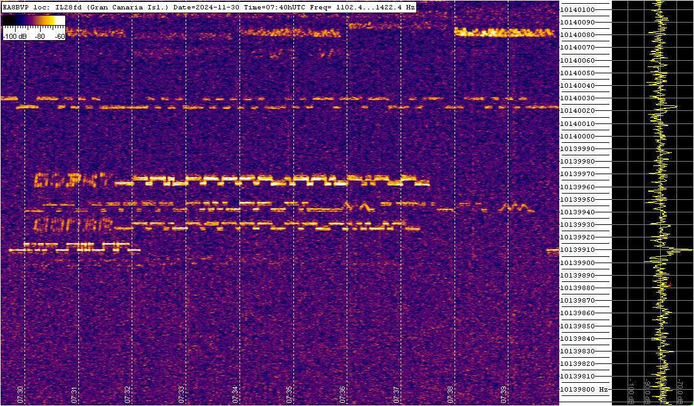Image resolution: width=694 pixels, height=406 pixels.
Task: Click the 07:30 time marker label
Action: tap(20, 395)
